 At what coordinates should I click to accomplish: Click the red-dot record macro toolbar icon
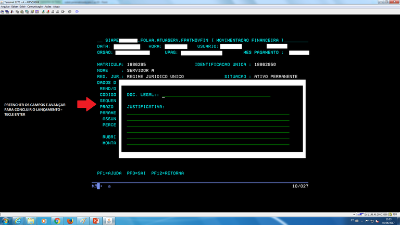pos(48,12)
